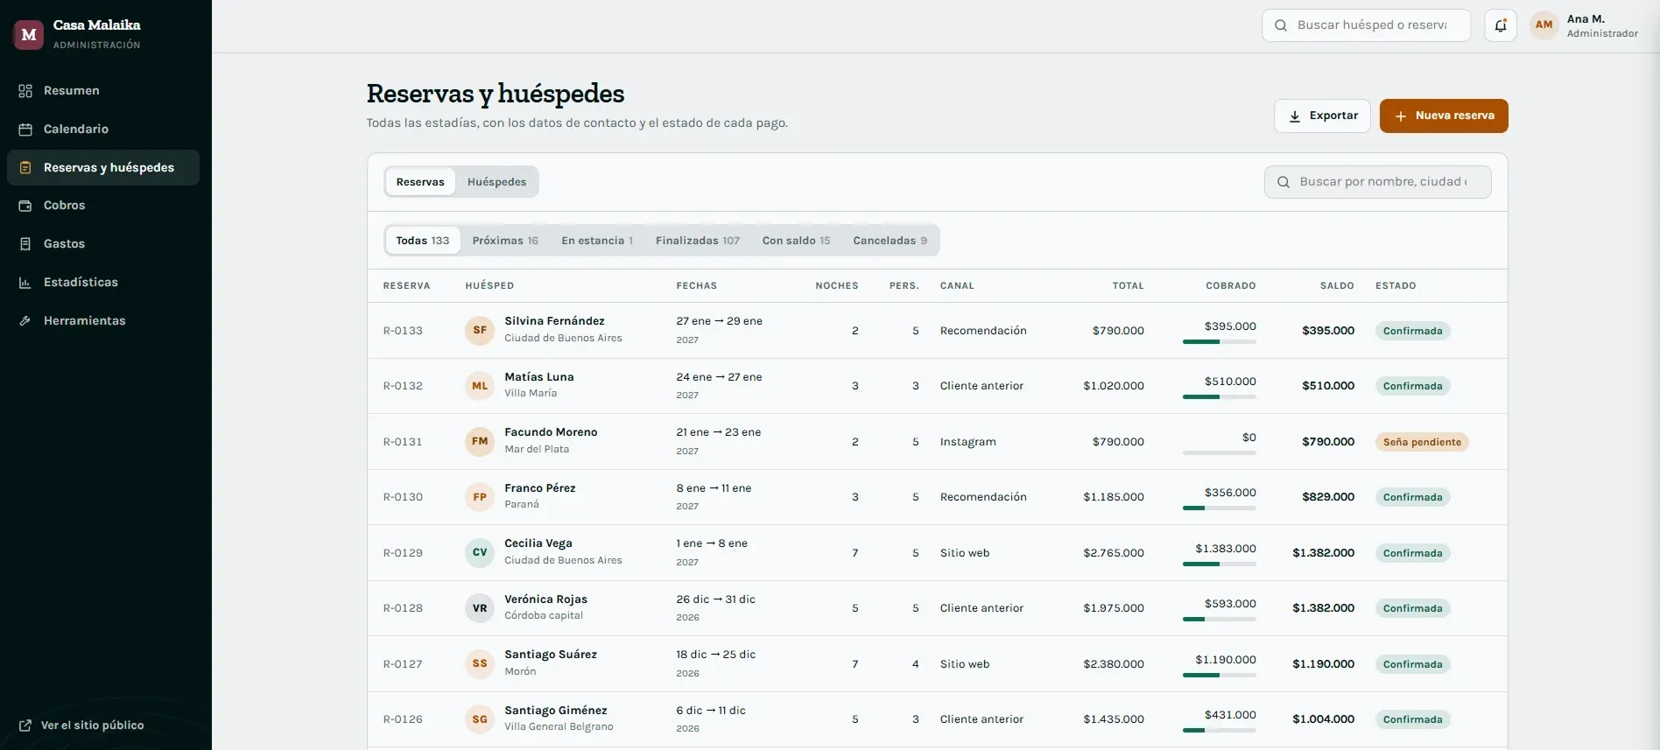Click the ML avatar of Matías Luna
The image size is (1660, 750).
click(480, 386)
